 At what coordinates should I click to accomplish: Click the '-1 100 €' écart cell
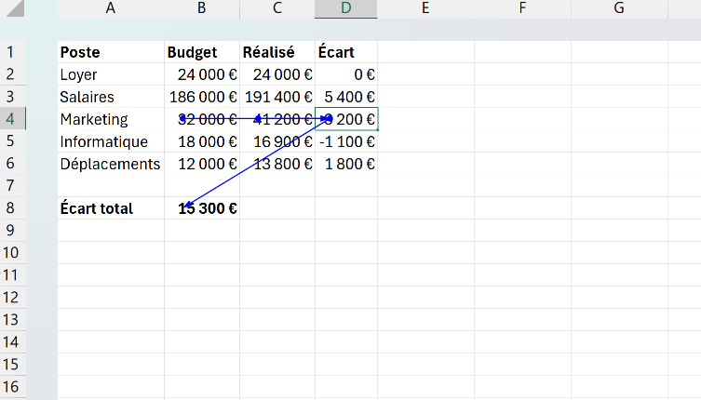pyautogui.click(x=346, y=141)
